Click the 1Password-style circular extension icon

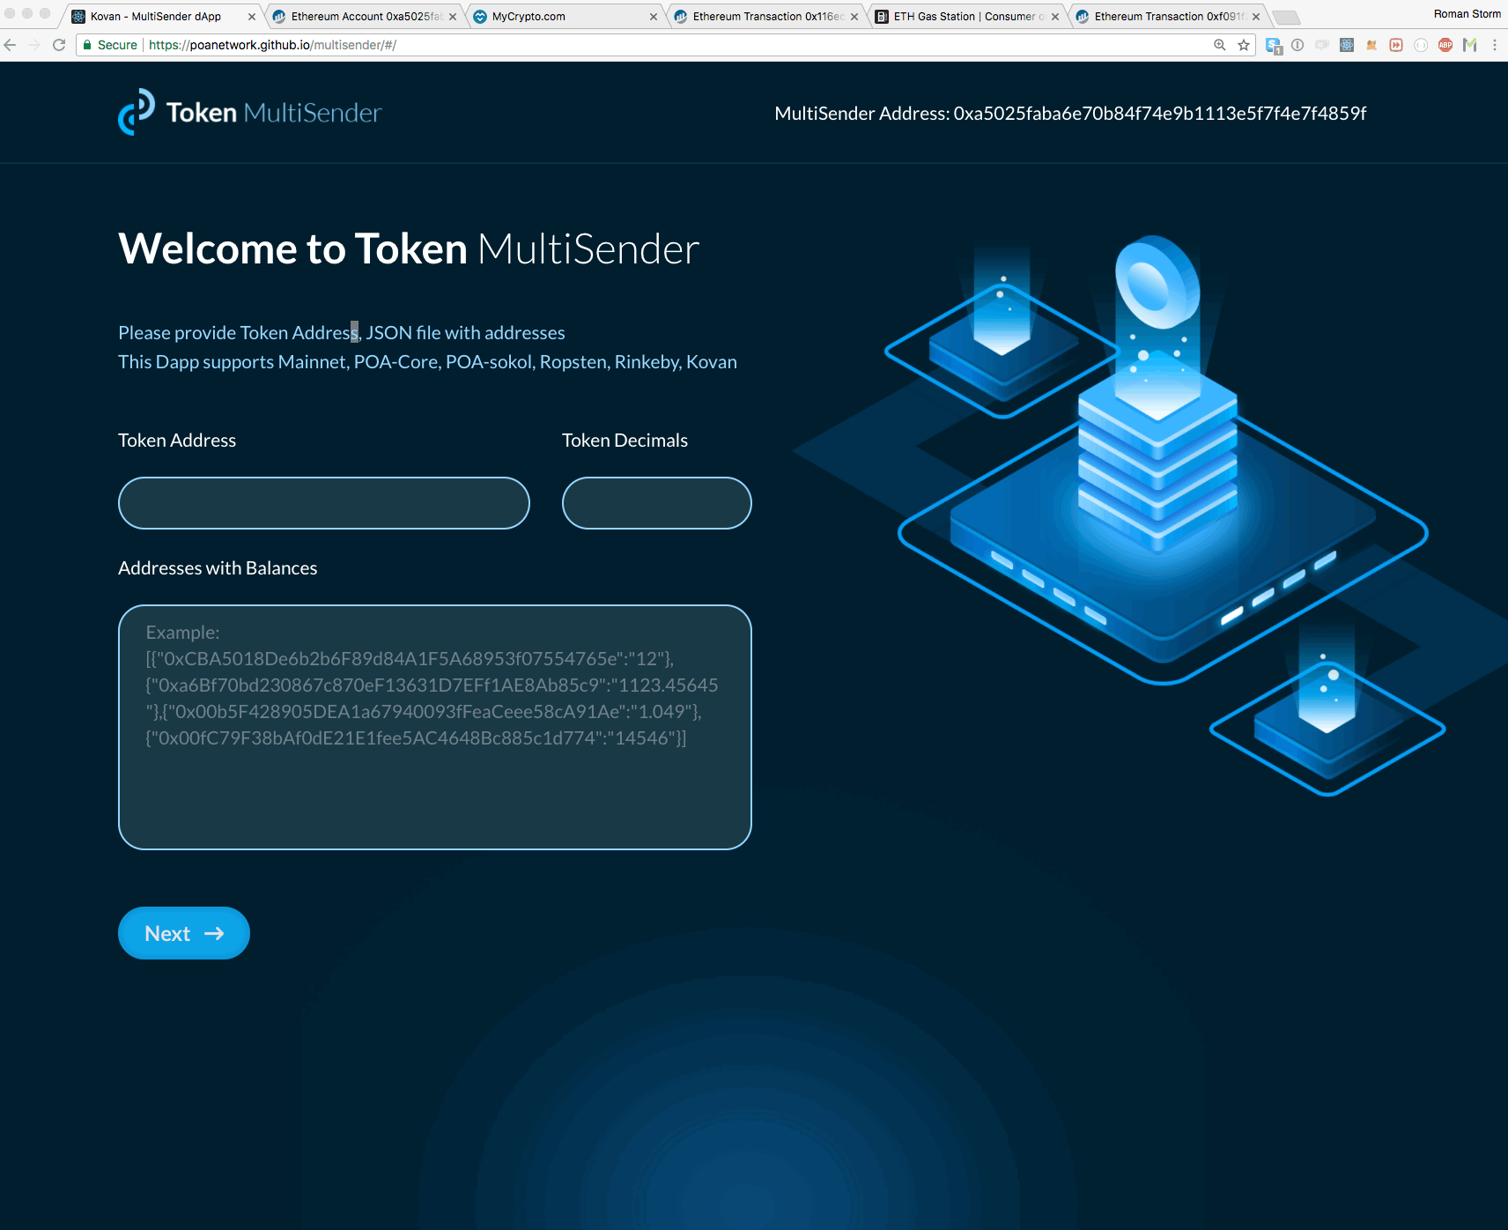[1297, 45]
